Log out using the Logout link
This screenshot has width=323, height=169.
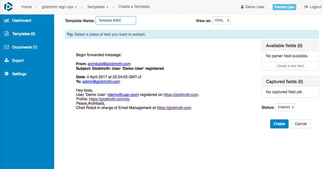313,7
